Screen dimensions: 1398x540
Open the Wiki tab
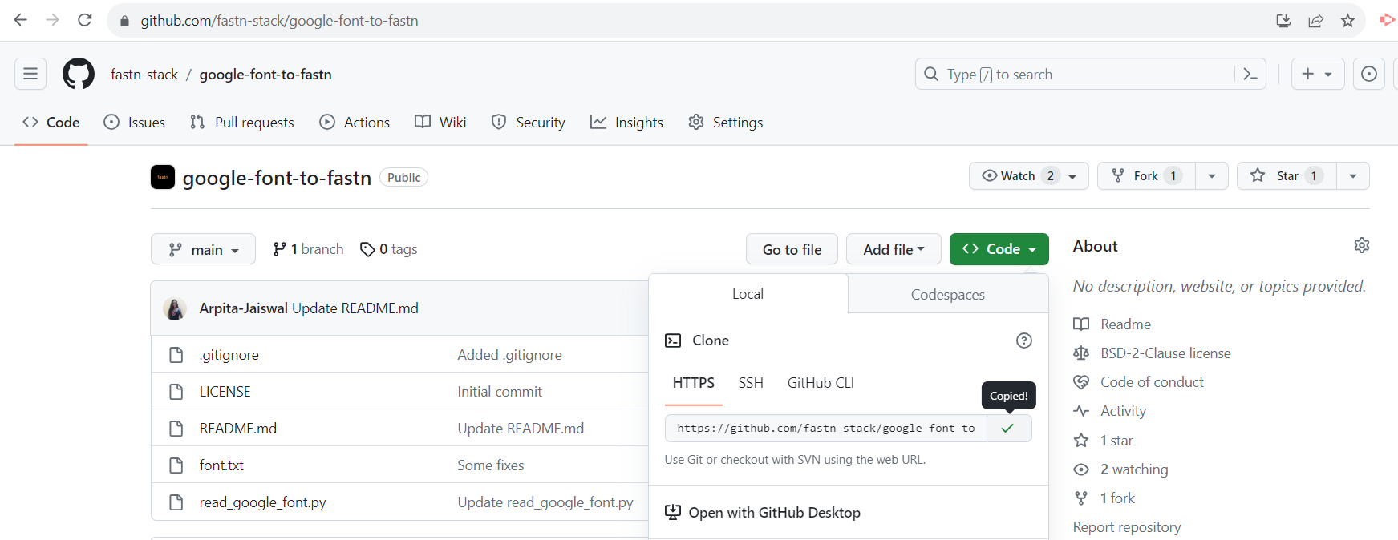(x=440, y=123)
